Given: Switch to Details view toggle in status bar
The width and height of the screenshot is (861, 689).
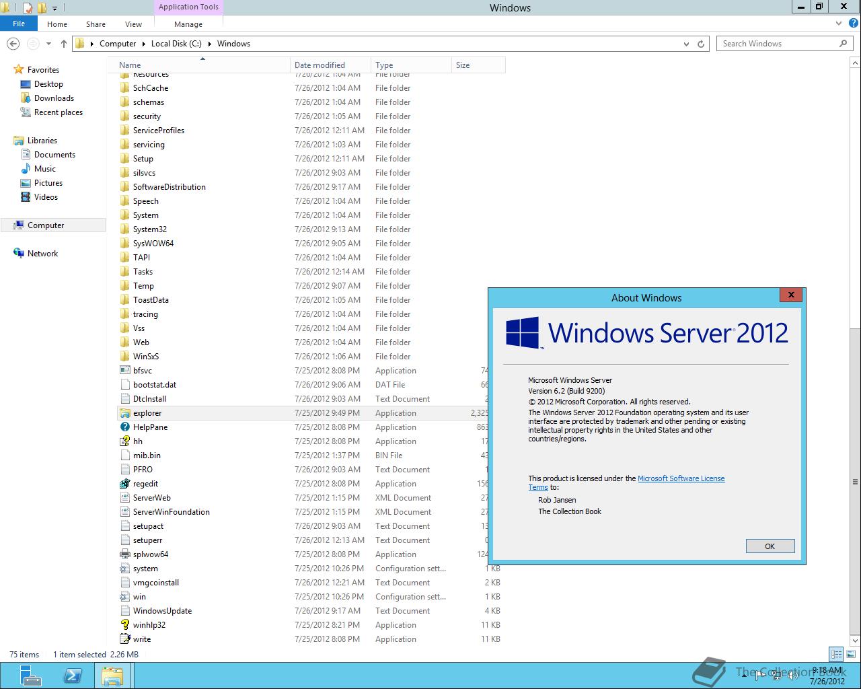Looking at the screenshot, I should click(836, 654).
